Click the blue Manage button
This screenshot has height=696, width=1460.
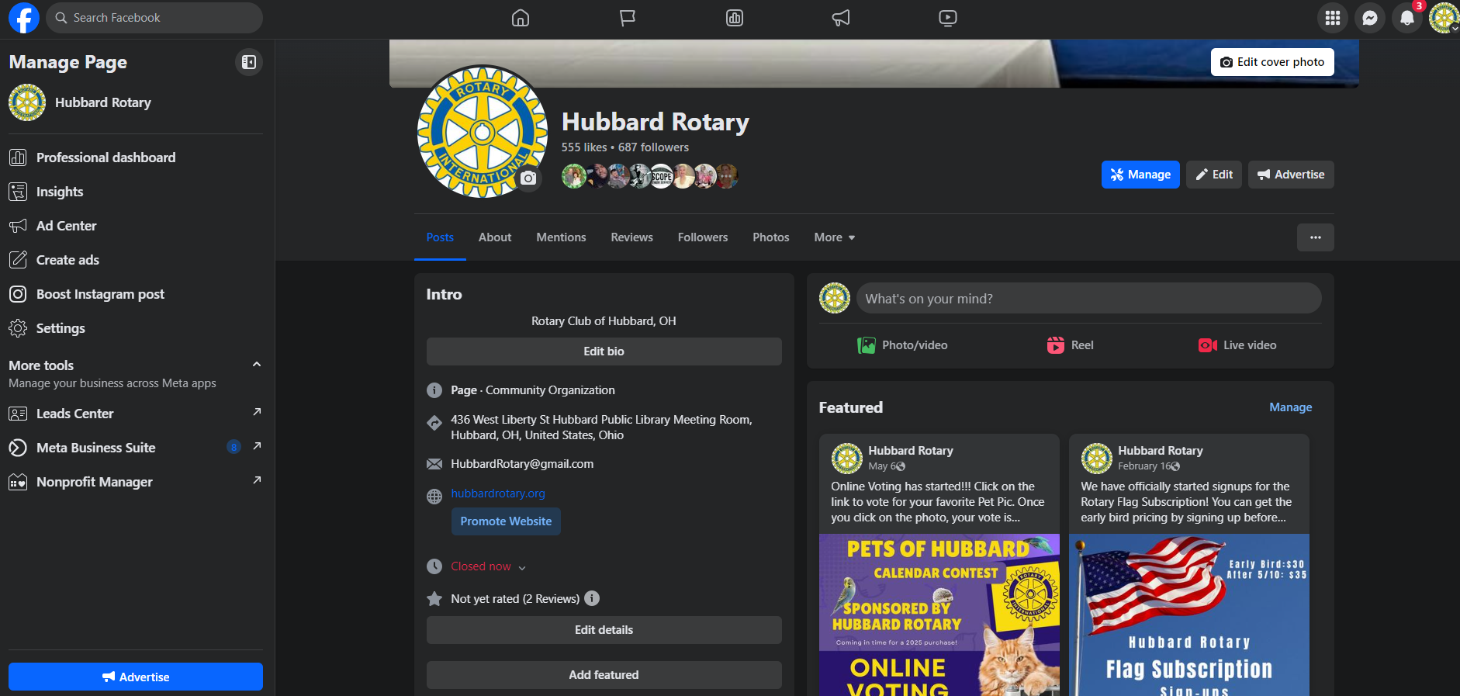tap(1140, 175)
